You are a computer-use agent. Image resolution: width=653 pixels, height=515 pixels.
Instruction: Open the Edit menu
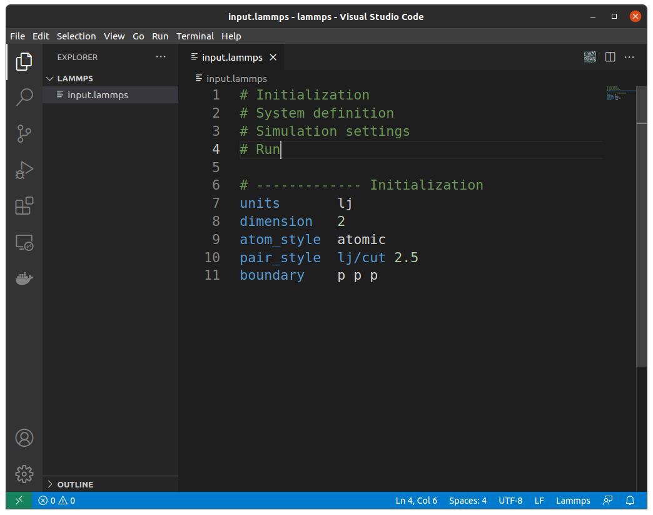point(41,36)
